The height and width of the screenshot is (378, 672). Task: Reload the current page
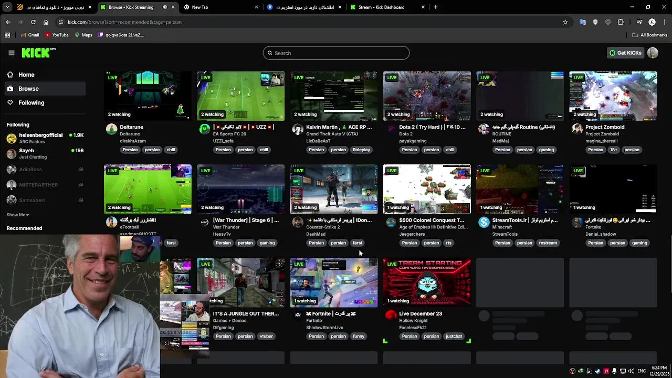(x=33, y=22)
